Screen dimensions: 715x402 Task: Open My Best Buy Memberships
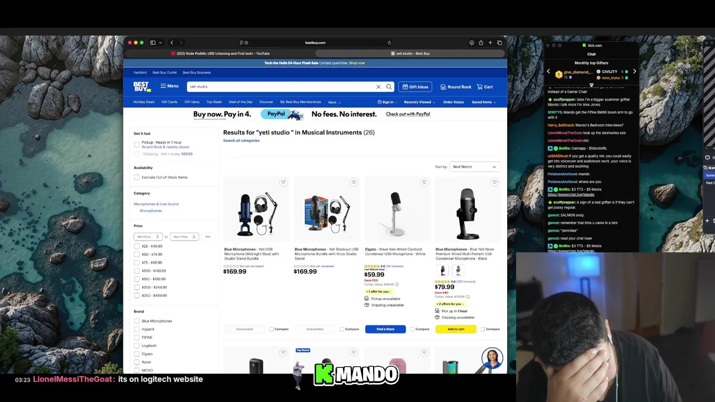click(x=301, y=102)
